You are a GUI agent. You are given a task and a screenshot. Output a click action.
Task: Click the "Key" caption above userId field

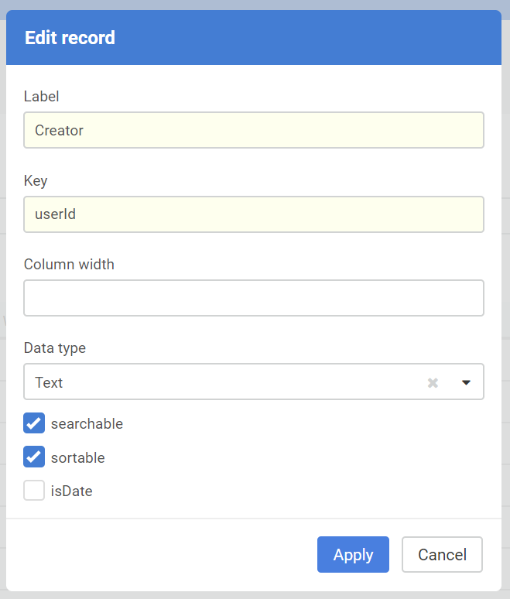pos(36,180)
